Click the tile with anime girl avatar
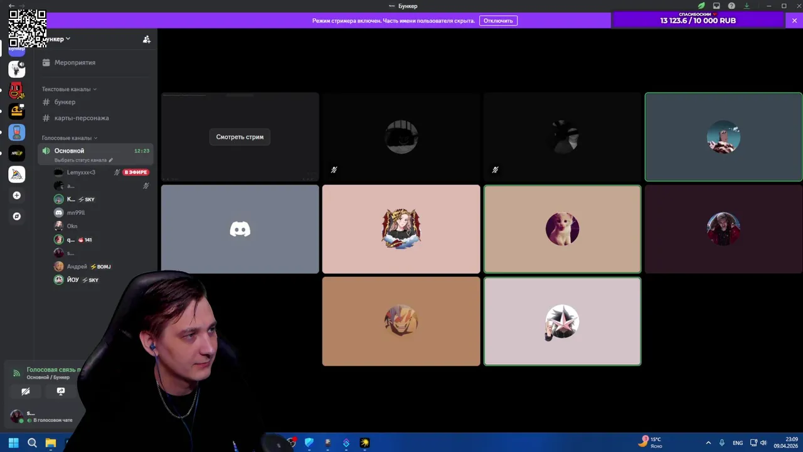 pos(401,229)
